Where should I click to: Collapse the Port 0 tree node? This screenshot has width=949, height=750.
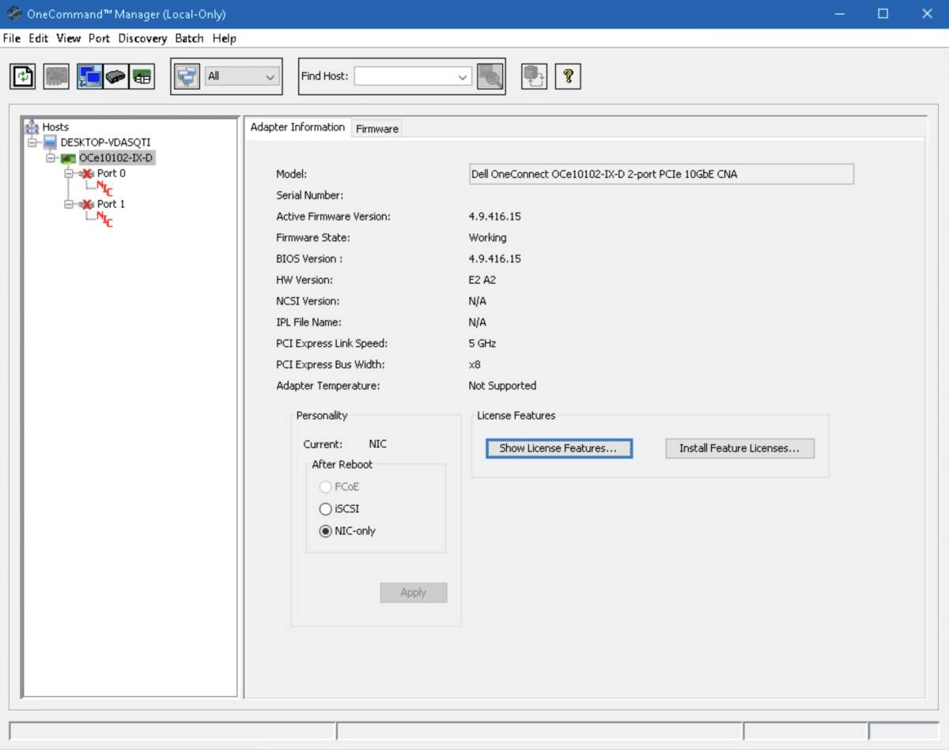(x=70, y=173)
